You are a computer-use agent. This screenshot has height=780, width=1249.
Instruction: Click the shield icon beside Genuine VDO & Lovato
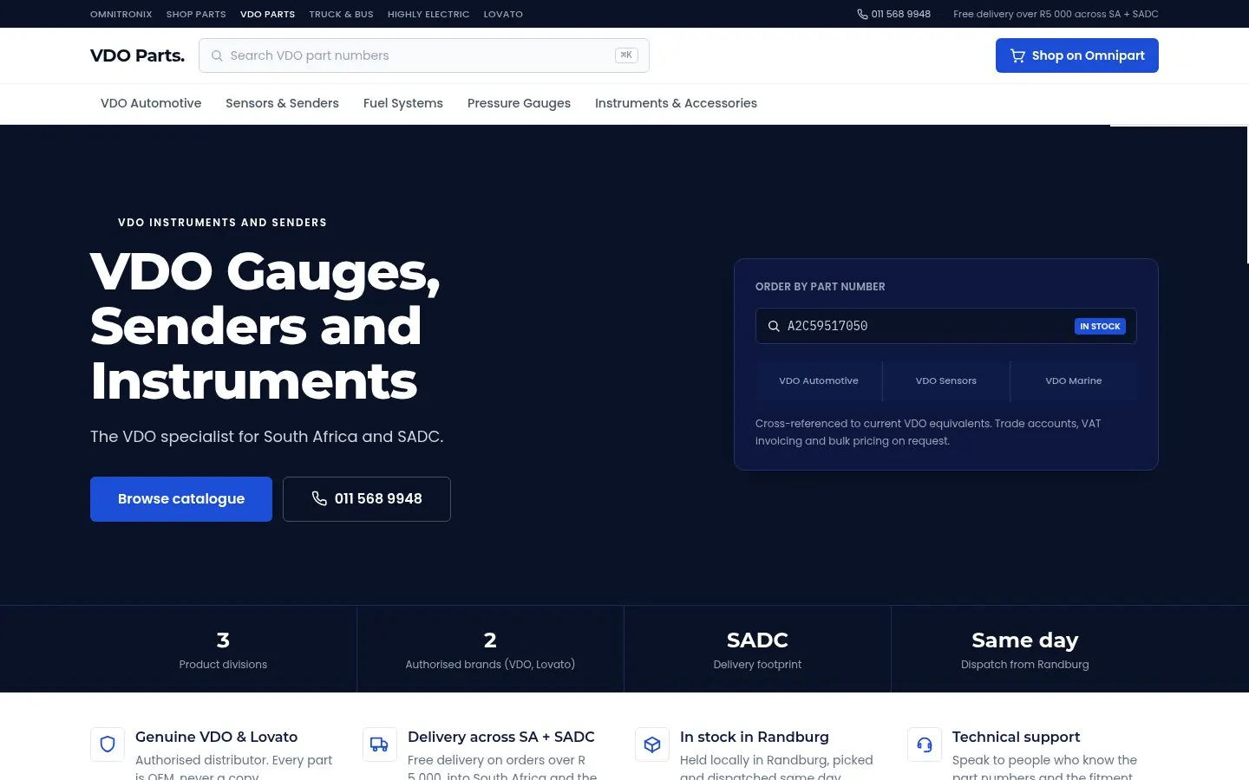[108, 744]
